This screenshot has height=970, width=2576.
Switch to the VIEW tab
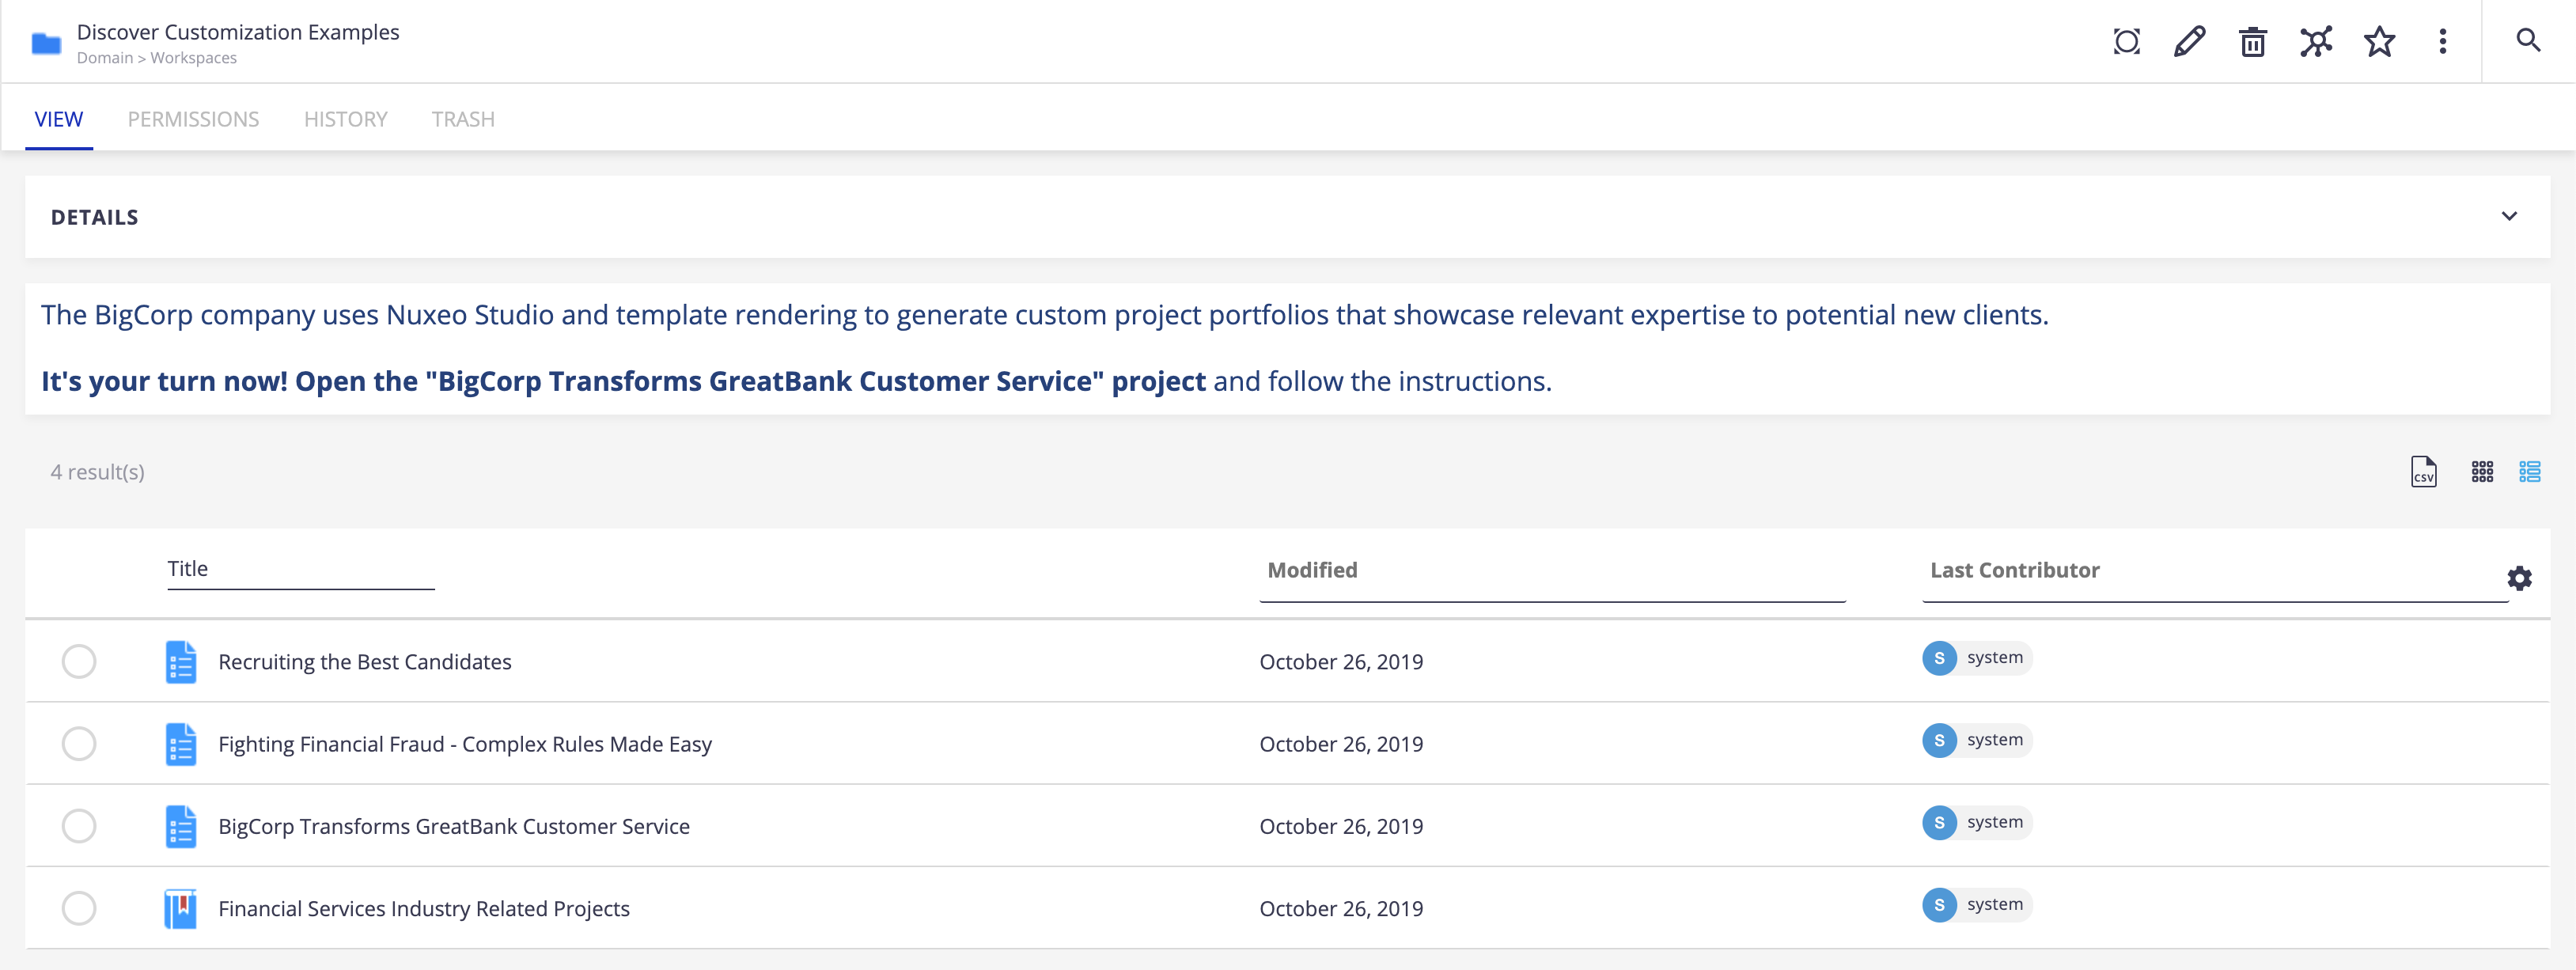[59, 119]
